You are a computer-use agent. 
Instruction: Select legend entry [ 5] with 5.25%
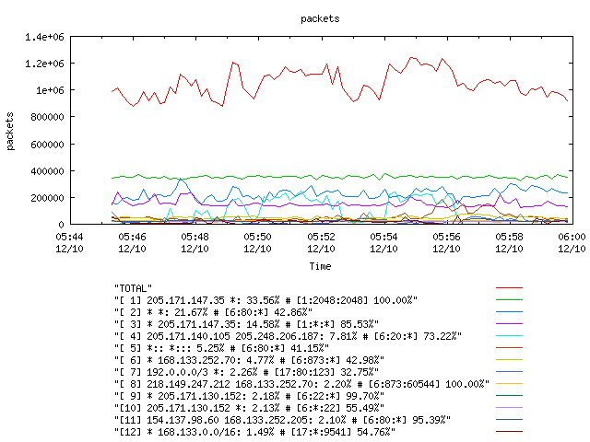[221, 348]
